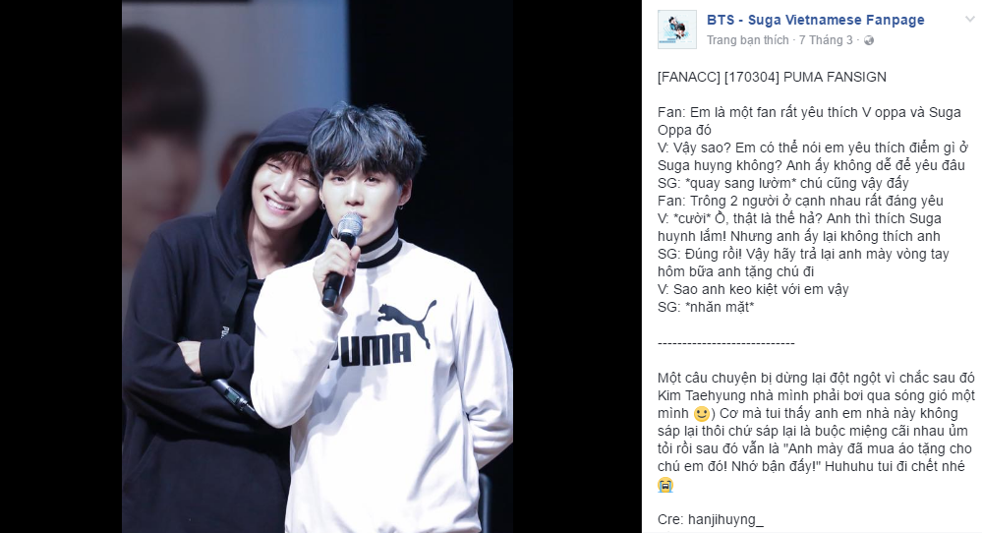The height and width of the screenshot is (533, 982).
Task: Click the globe public-privacy icon
Action: [x=869, y=40]
